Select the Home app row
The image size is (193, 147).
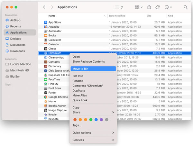click(x=115, y=101)
